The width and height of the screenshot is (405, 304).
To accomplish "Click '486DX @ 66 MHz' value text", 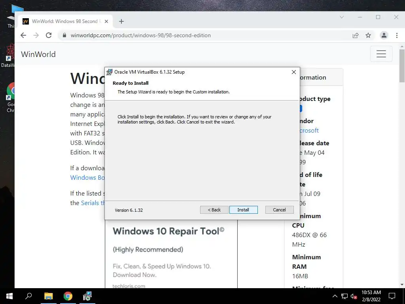I will click(x=309, y=239).
